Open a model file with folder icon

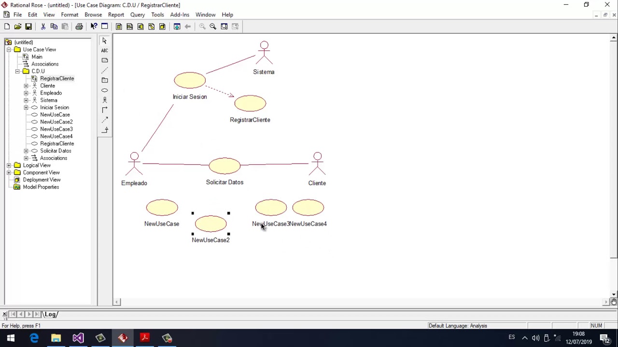pyautogui.click(x=18, y=27)
